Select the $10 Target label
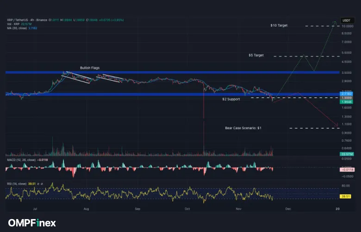The width and height of the screenshot is (361, 232). pos(279,26)
